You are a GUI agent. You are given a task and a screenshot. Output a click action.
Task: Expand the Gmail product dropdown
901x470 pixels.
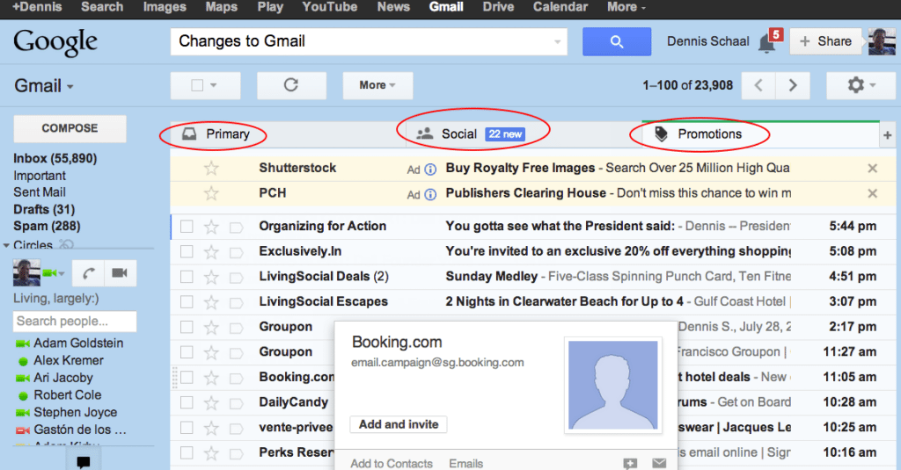click(x=44, y=86)
